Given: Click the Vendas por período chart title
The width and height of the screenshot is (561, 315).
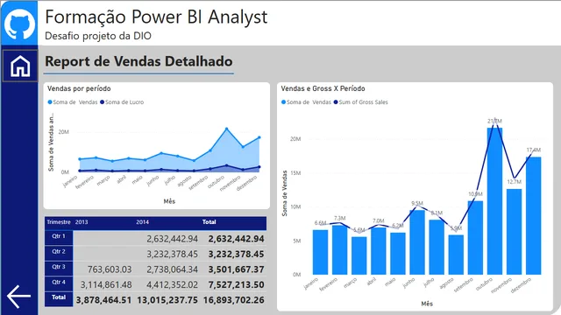Looking at the screenshot, I should [x=79, y=88].
